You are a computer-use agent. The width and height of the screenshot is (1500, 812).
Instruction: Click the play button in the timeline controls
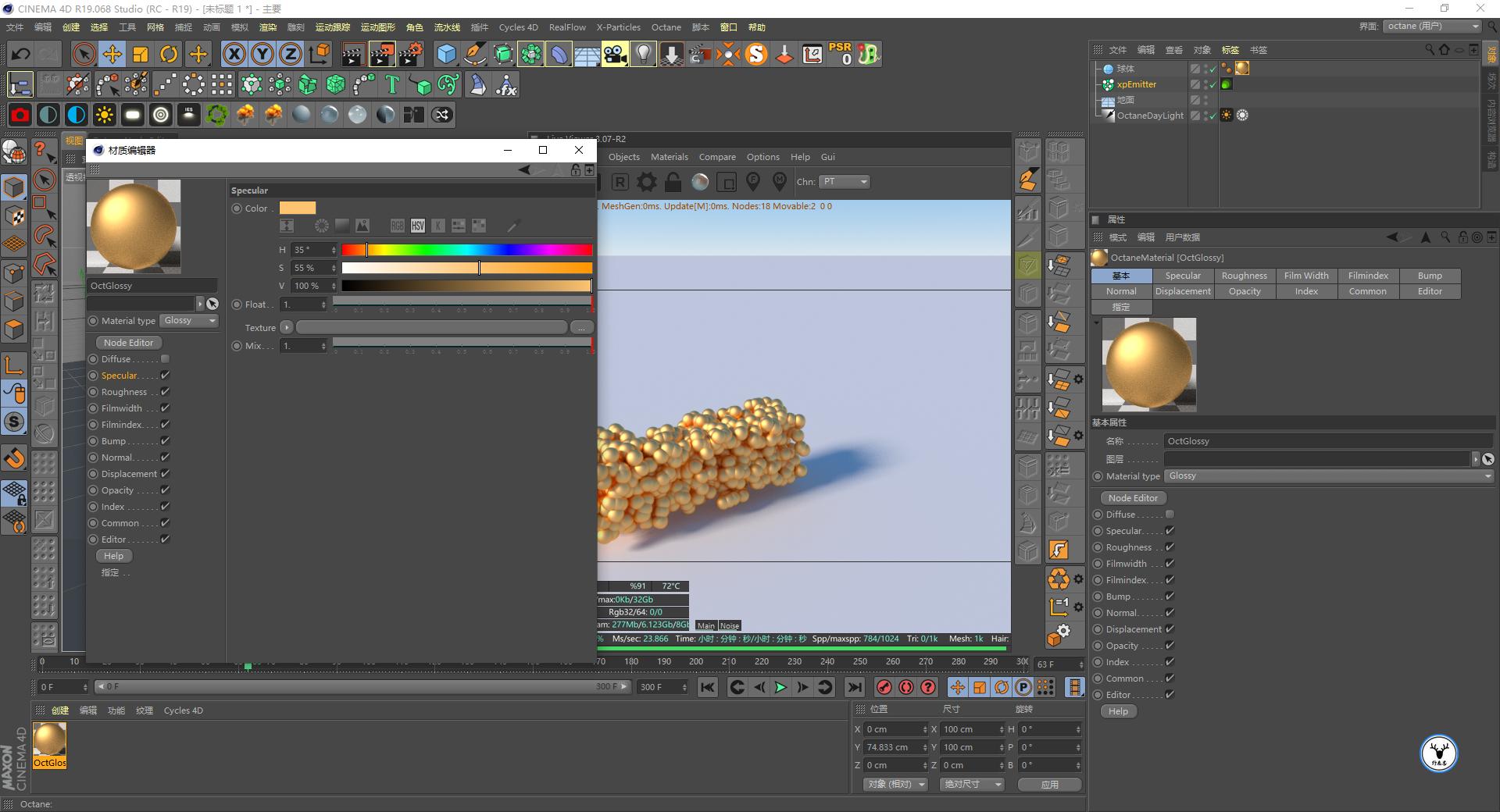click(780, 687)
